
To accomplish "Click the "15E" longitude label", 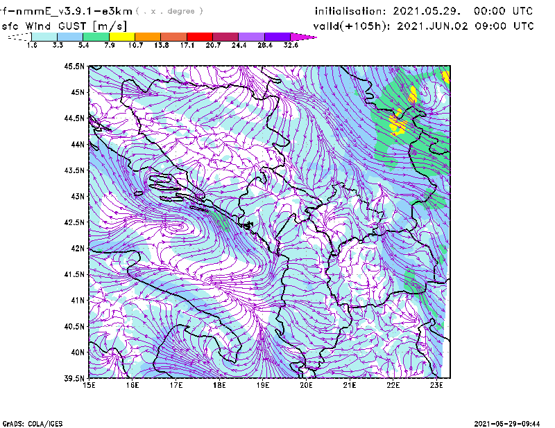I will tap(89, 385).
